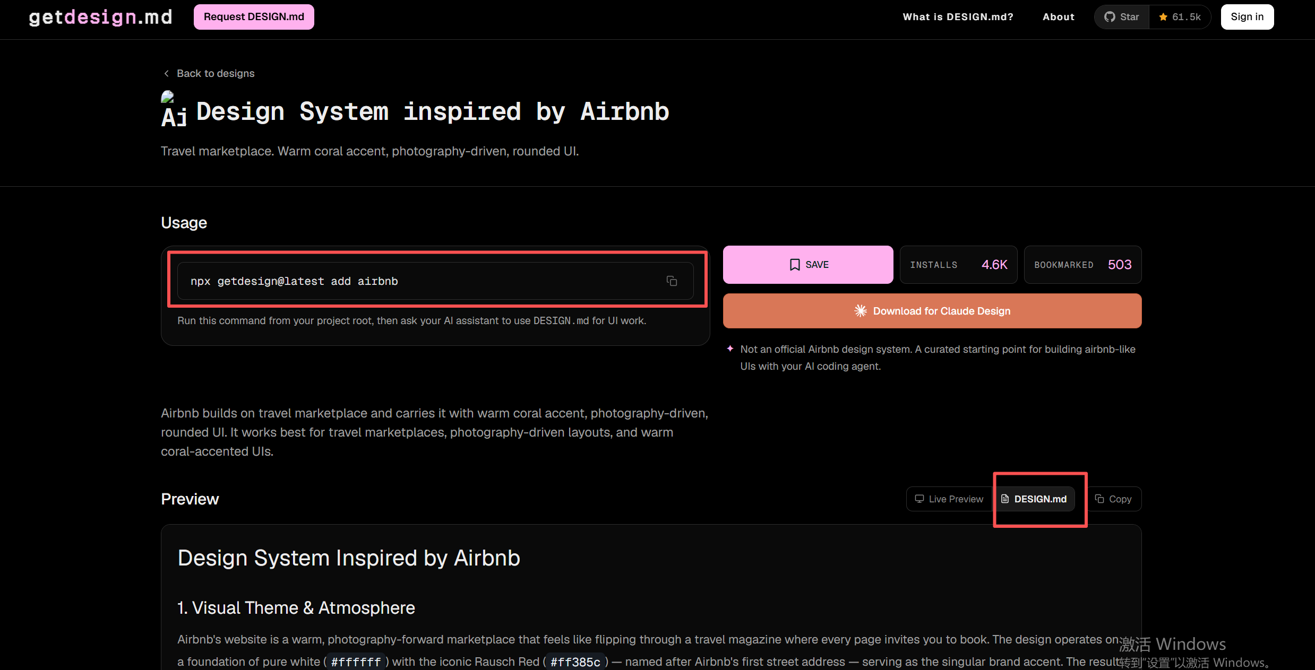The width and height of the screenshot is (1315, 670).
Task: Click the BOOKMARKED 503 stat box
Action: point(1082,265)
